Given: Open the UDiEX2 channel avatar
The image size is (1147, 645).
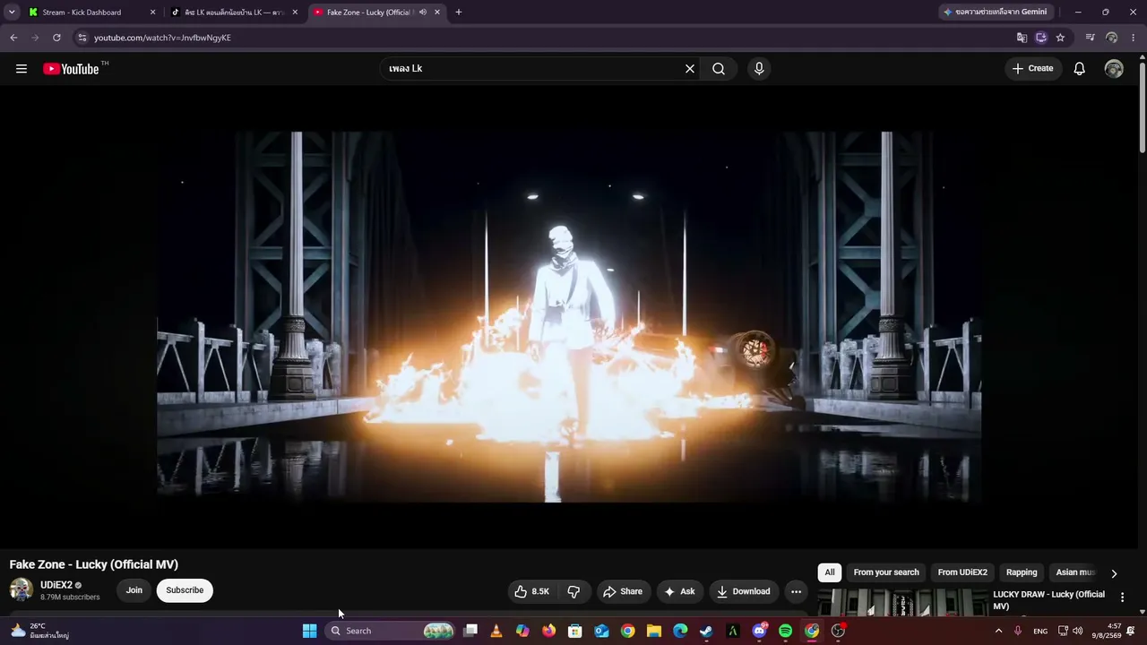Looking at the screenshot, I should [22, 589].
